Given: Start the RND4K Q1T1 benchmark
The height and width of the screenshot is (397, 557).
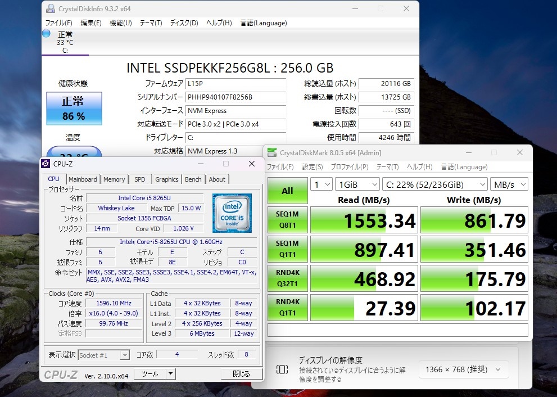Looking at the screenshot, I should click(287, 307).
